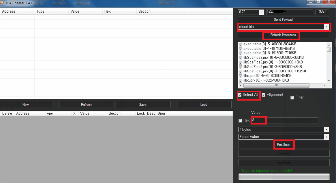
Task: Click the Delete column header in cheat list
Action: pyautogui.click(x=7, y=113)
